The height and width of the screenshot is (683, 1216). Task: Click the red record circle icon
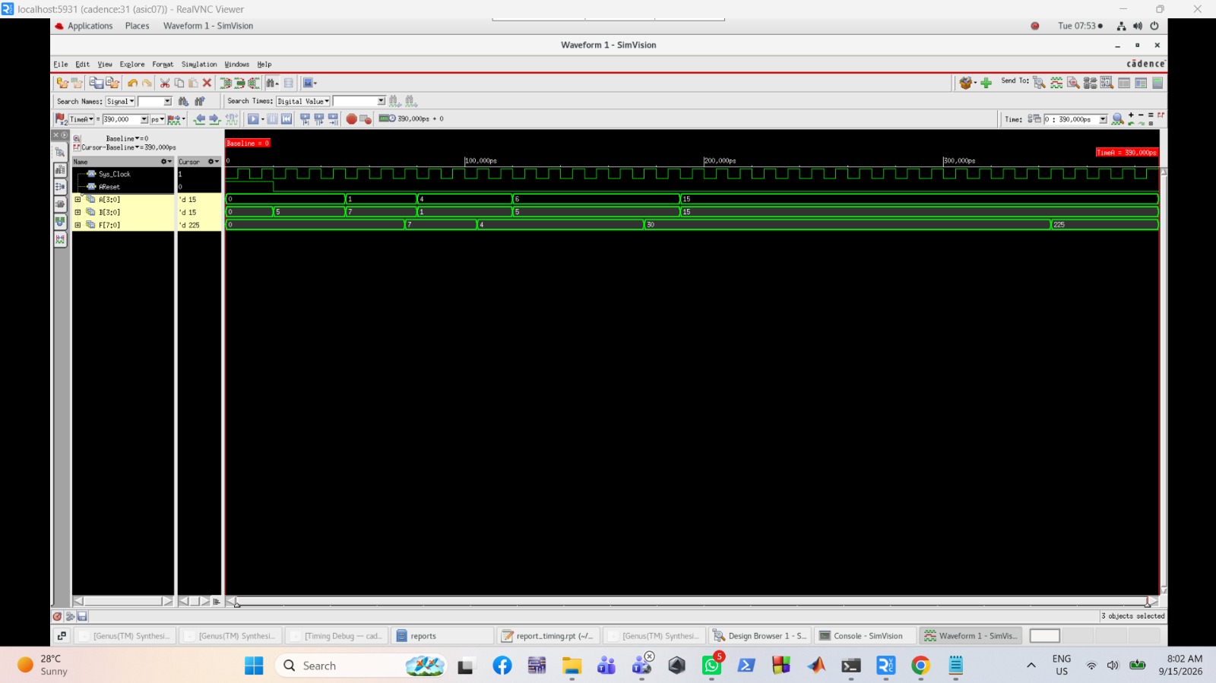click(x=352, y=119)
